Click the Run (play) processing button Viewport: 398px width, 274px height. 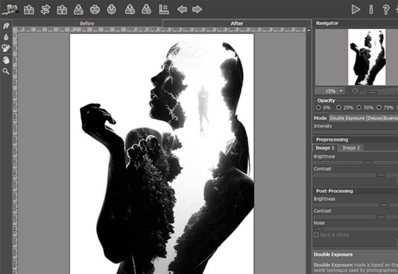356,9
